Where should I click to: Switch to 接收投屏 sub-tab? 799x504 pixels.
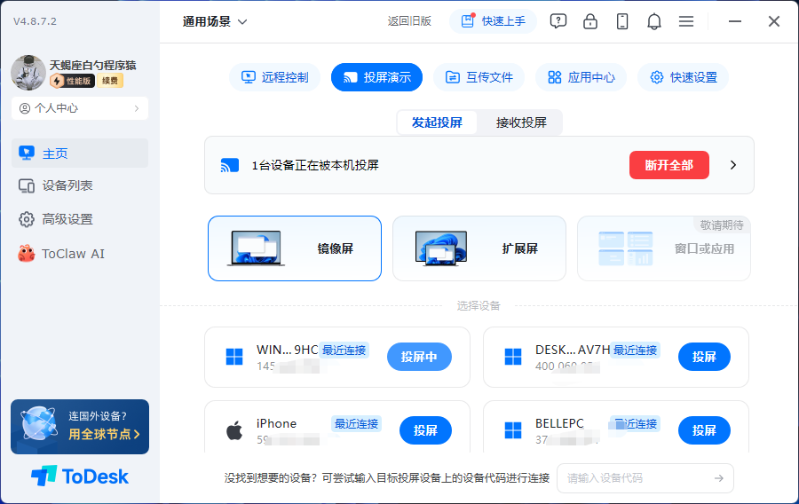[521, 122]
